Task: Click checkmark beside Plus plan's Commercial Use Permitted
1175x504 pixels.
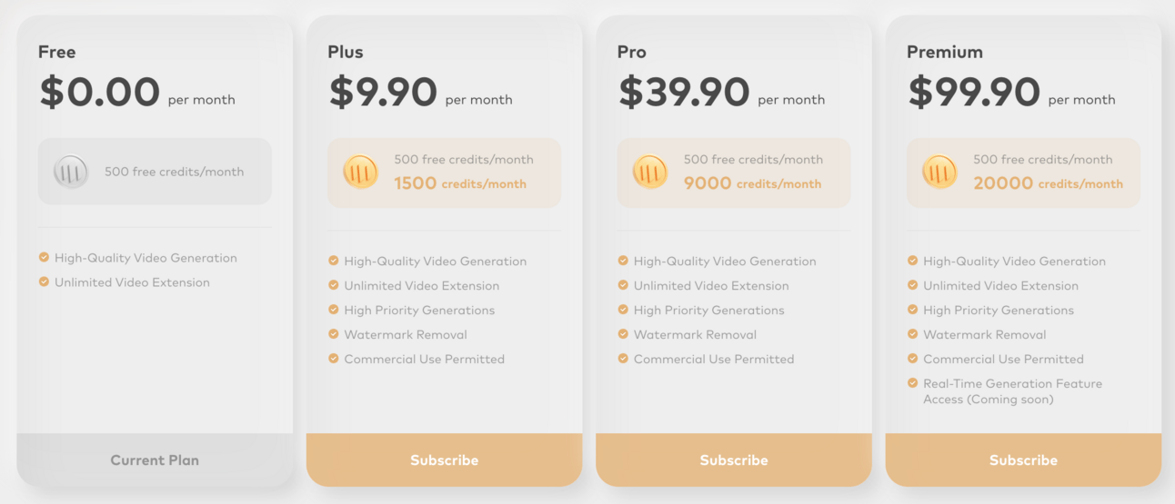Action: pyautogui.click(x=334, y=359)
